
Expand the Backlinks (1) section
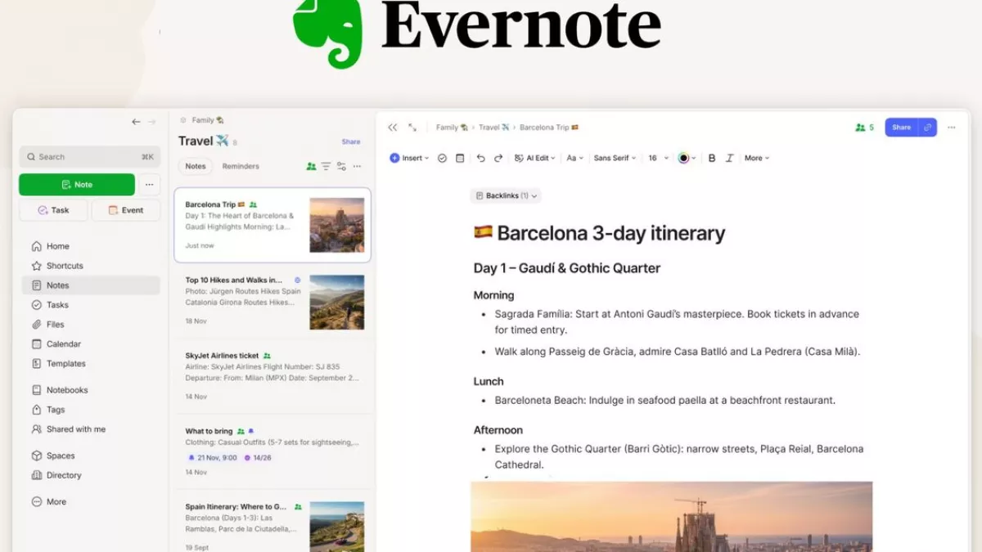[506, 196]
